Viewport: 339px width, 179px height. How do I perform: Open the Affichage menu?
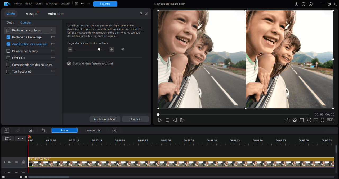pos(52,4)
